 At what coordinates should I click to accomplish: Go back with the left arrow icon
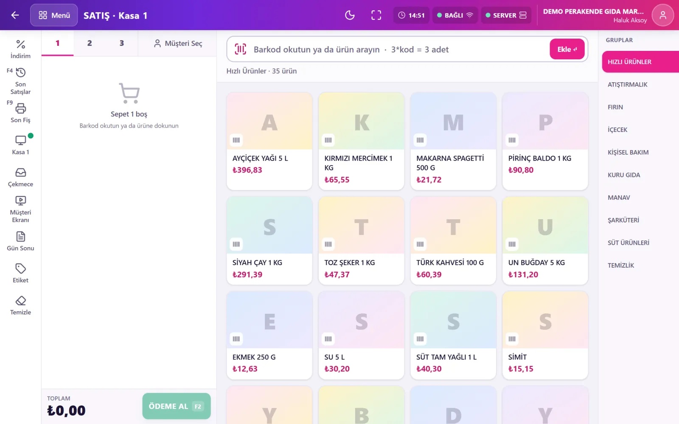point(15,15)
